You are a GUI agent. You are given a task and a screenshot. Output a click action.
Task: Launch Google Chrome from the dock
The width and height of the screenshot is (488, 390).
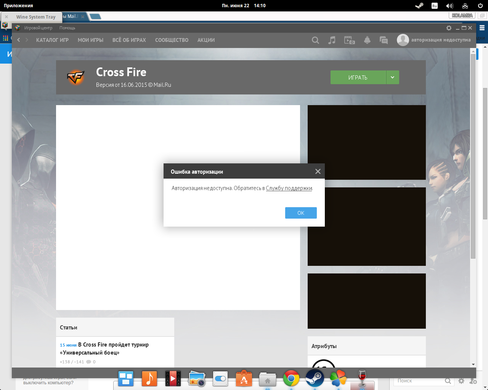291,379
